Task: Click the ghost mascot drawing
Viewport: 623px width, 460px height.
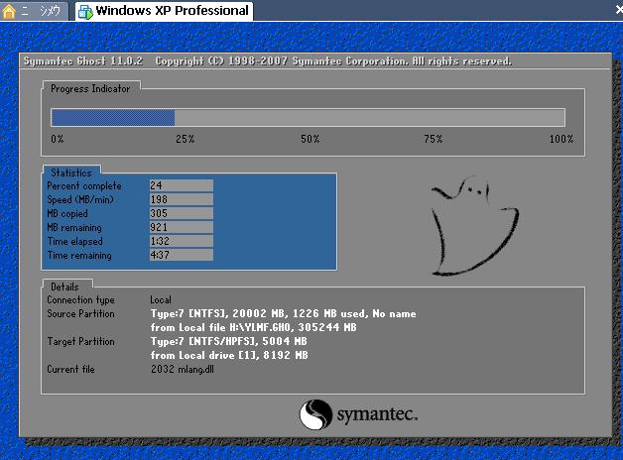Action: (x=475, y=226)
